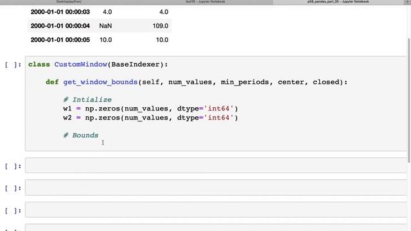The image size is (411, 231).
Task: Click the 'def' keyword in the code cell
Action: (x=52, y=82)
